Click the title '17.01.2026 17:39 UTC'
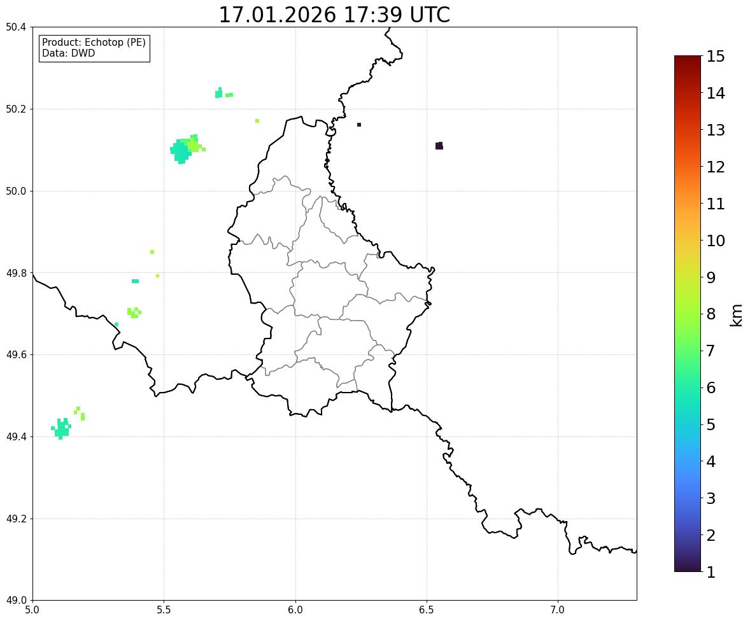 click(x=334, y=15)
